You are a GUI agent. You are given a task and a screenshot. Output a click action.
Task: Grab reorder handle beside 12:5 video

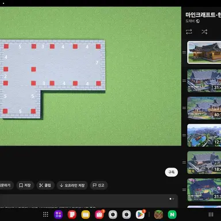coord(184,135)
